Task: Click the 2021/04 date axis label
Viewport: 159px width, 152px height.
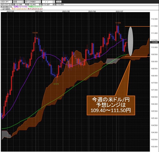Action: point(39,11)
